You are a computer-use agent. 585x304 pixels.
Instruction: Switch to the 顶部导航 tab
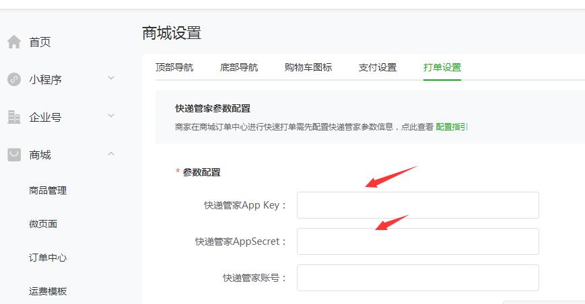[x=174, y=67]
